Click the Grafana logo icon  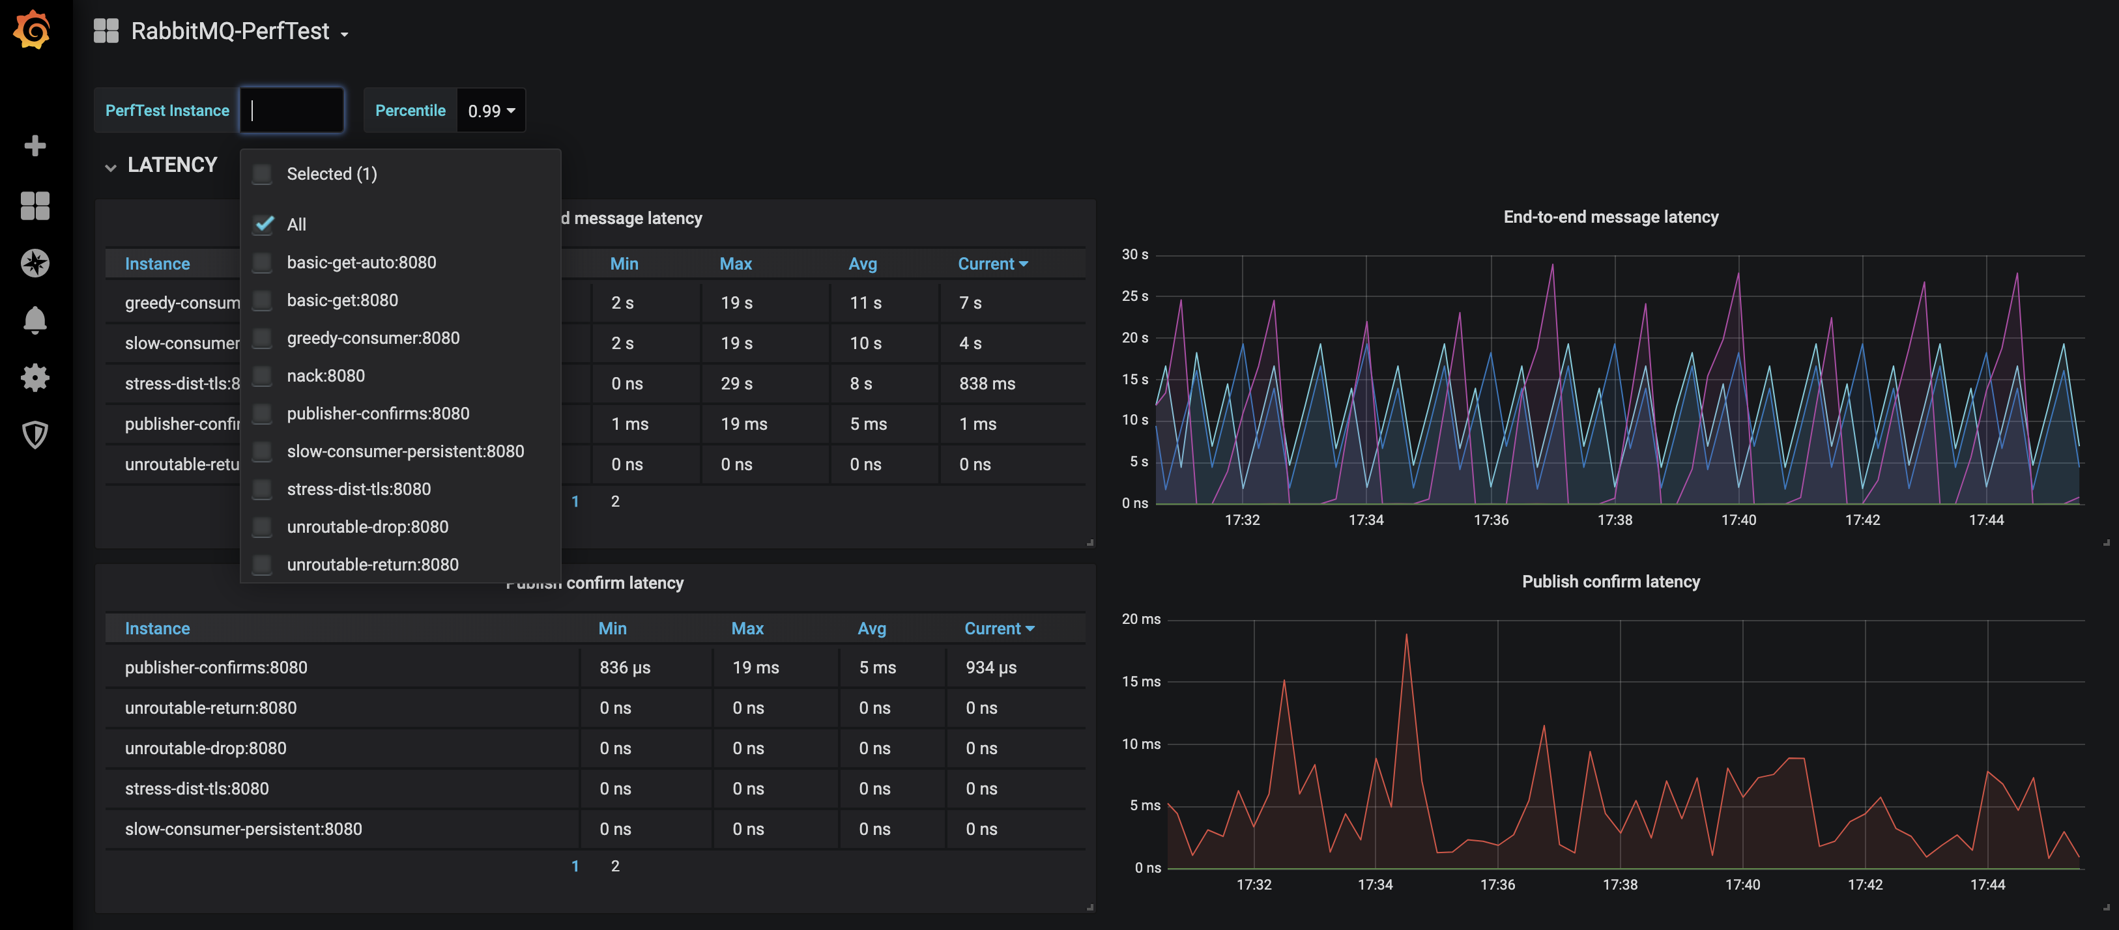tap(33, 31)
